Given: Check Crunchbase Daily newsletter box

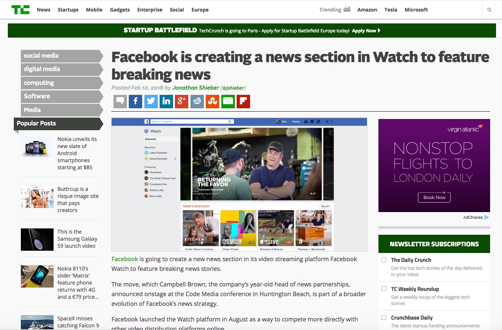Looking at the screenshot, I should coord(384,317).
